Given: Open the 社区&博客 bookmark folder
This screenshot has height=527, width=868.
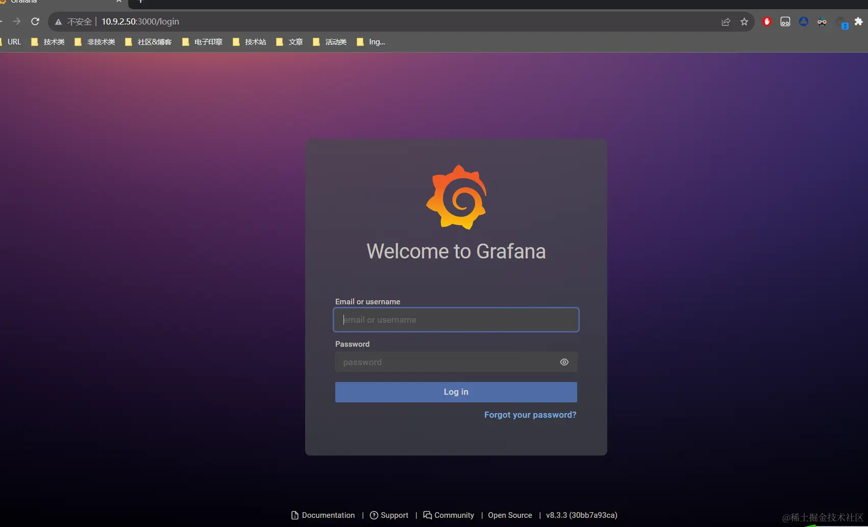Looking at the screenshot, I should coord(148,42).
